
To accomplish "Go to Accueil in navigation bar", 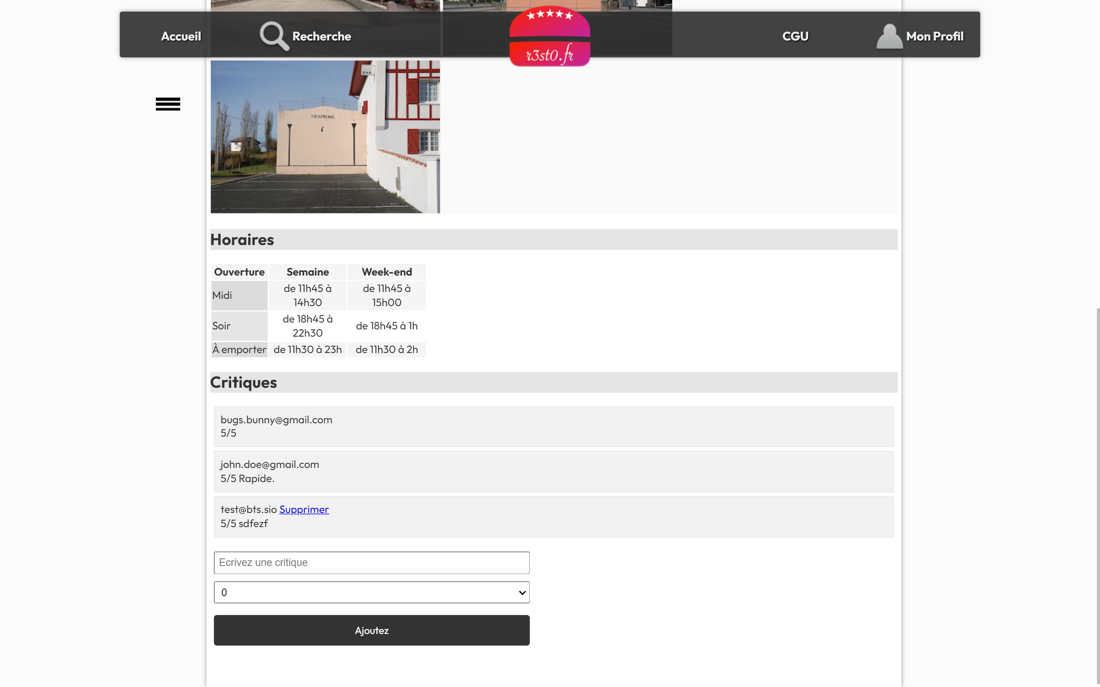I will (x=181, y=36).
